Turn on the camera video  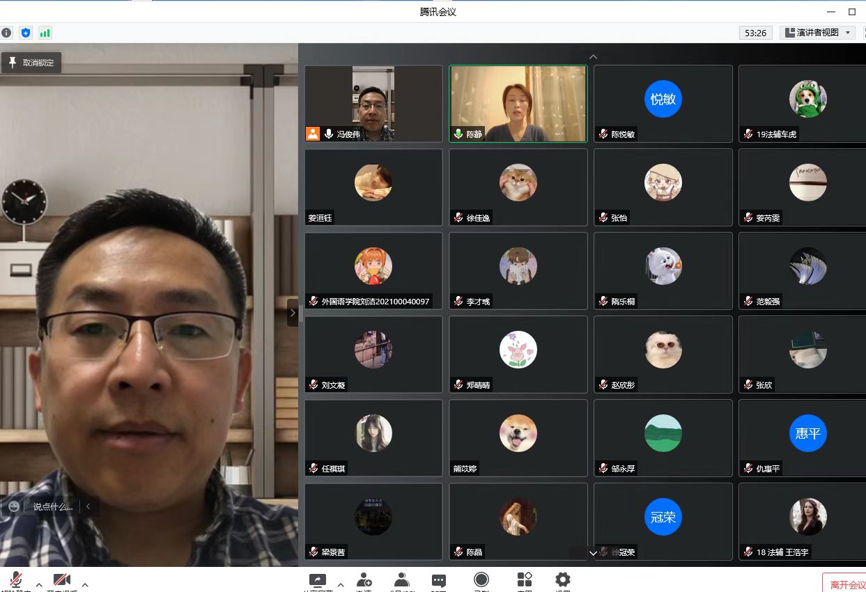pyautogui.click(x=62, y=581)
